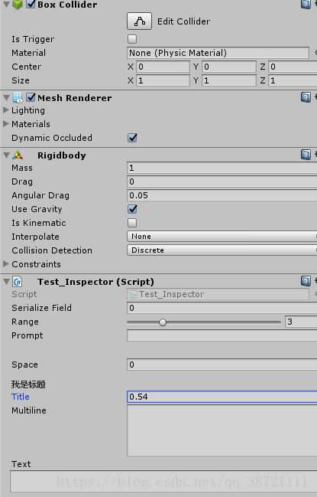Viewport: 317px width, 497px height.
Task: Open the Interpolate dropdown
Action: click(222, 237)
